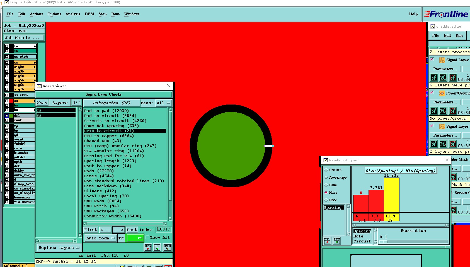Viewport: 470px width, 267px height.
Task: Open the Run menu in Checklist Editor
Action: (x=459, y=35)
